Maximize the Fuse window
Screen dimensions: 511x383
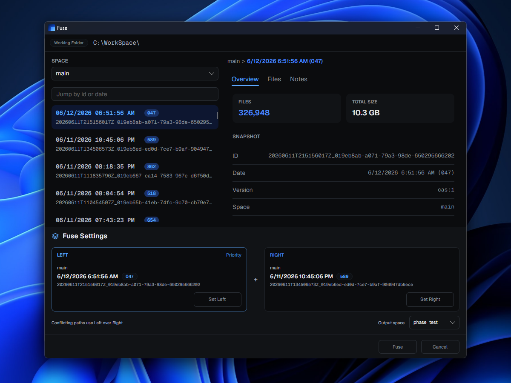[436, 28]
